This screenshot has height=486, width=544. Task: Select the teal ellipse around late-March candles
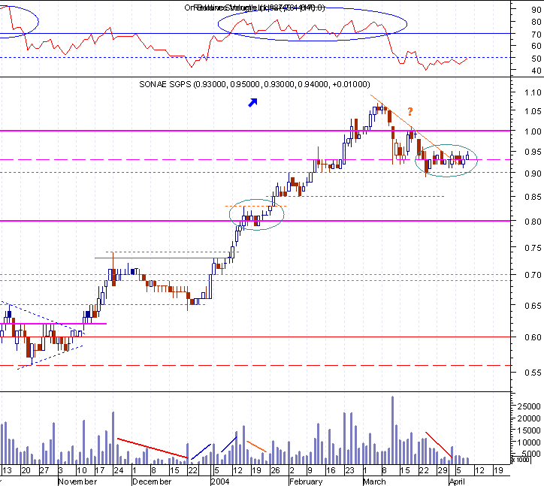point(446,161)
